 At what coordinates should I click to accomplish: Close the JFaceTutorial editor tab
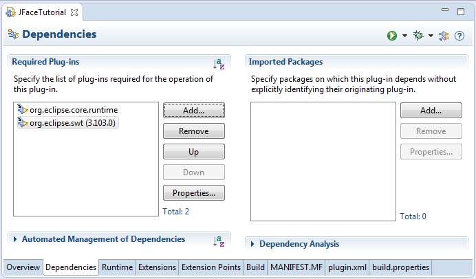(x=74, y=12)
